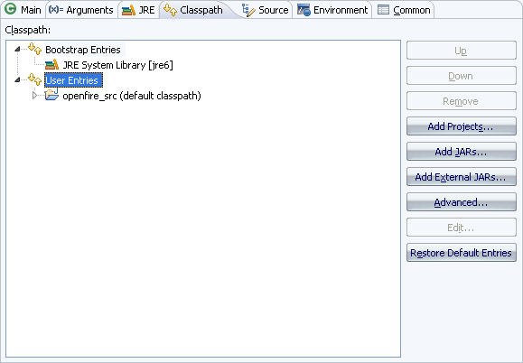Click the Environment tab icon
523x363 pixels.
(x=304, y=10)
